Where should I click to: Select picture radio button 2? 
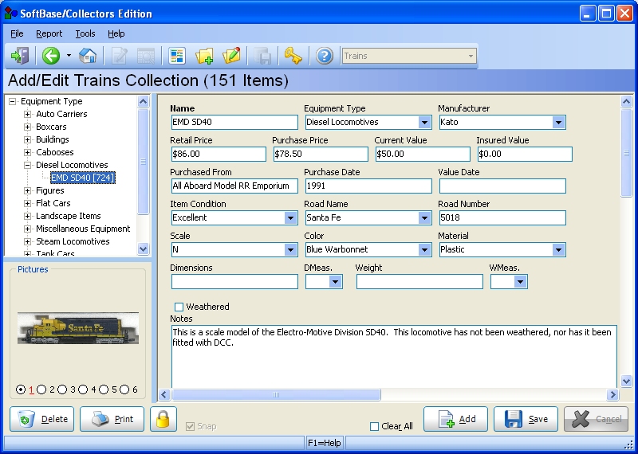[x=41, y=389]
